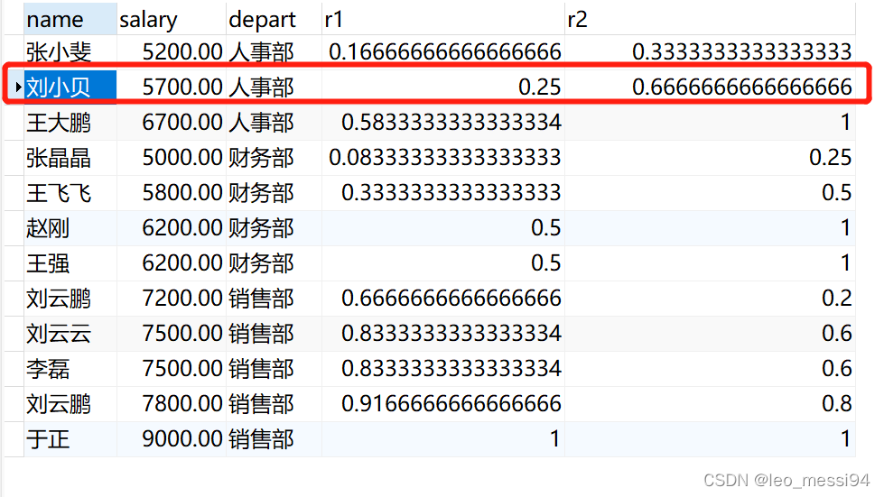Click the r2 value 0.25 in 张晶晶's row
The image size is (884, 497).
(711, 158)
